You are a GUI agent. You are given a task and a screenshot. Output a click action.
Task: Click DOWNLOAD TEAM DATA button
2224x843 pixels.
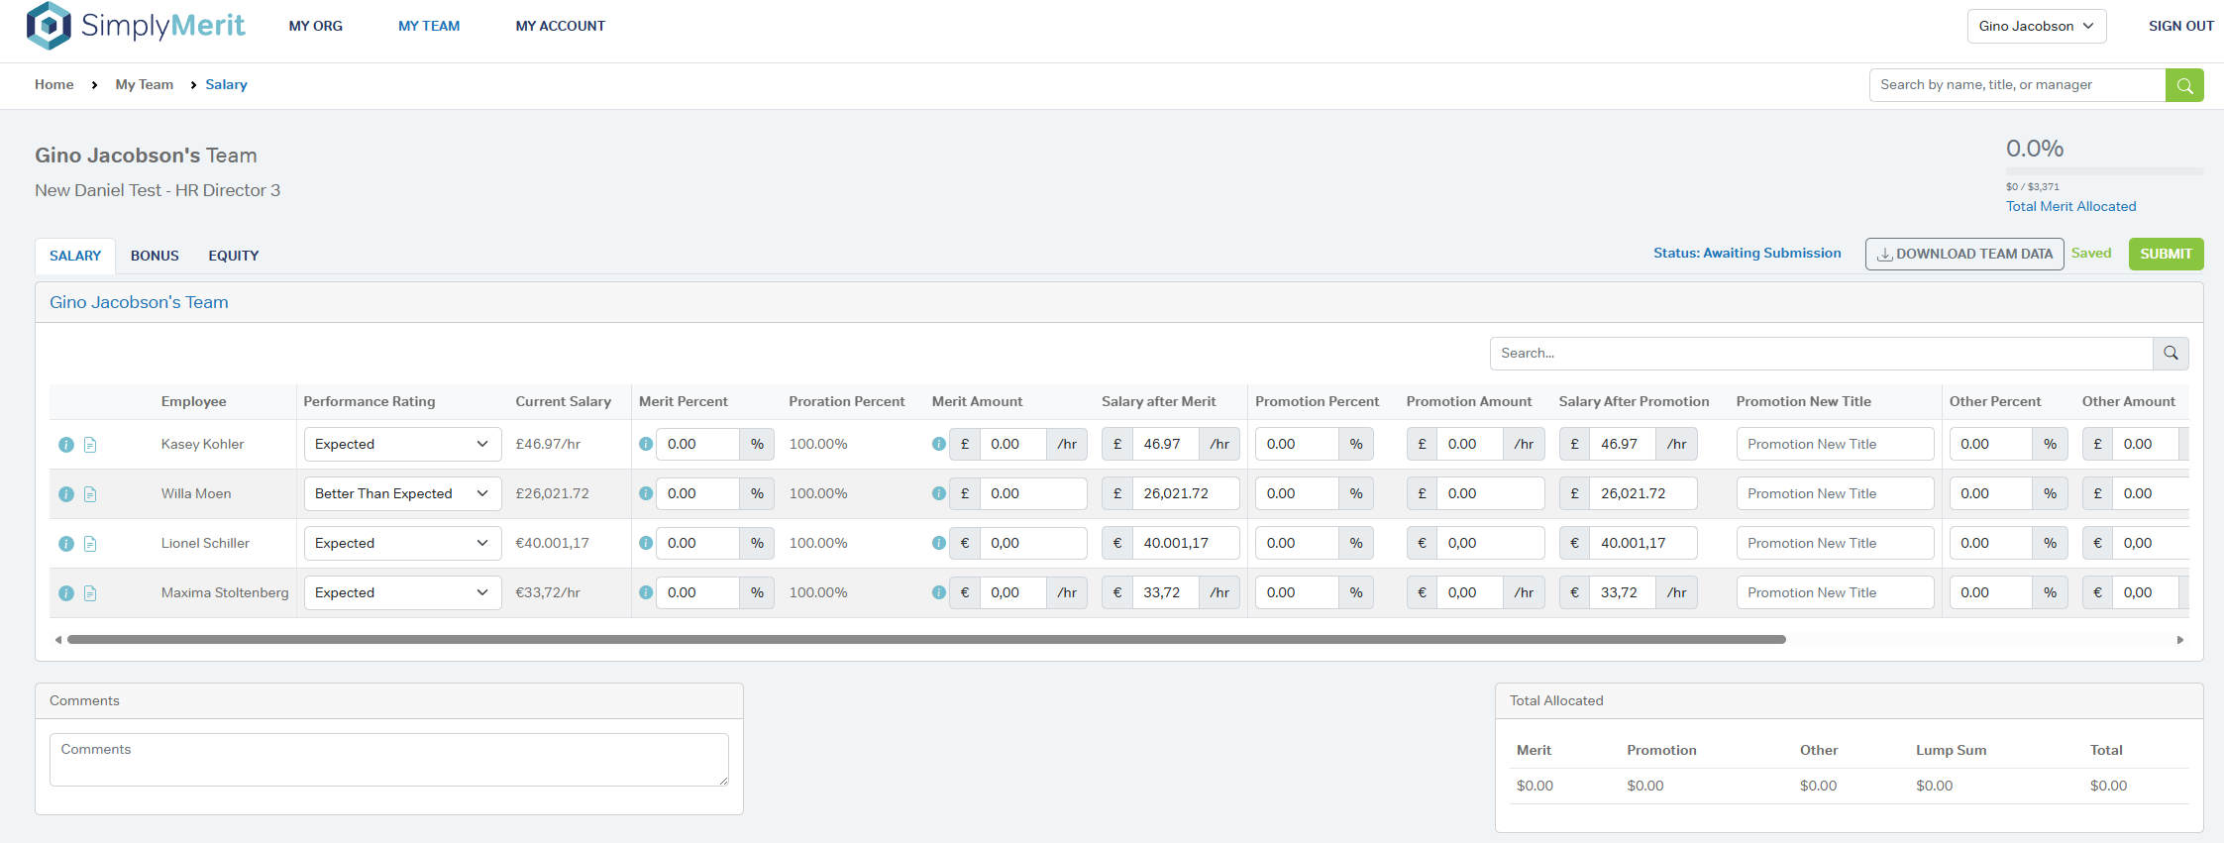point(1963,254)
